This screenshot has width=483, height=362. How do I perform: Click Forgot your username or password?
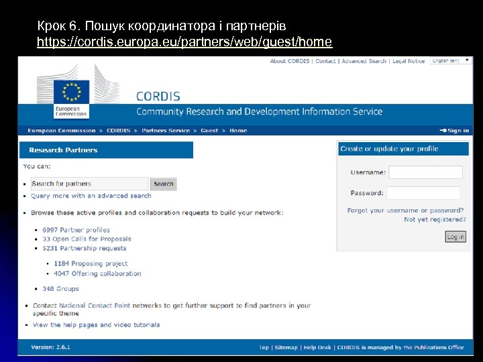(405, 210)
